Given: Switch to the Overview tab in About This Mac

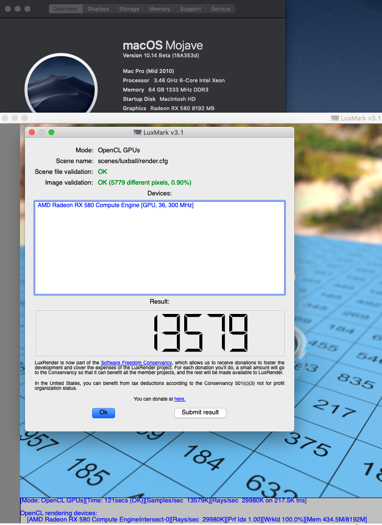Looking at the screenshot, I should (x=65, y=9).
